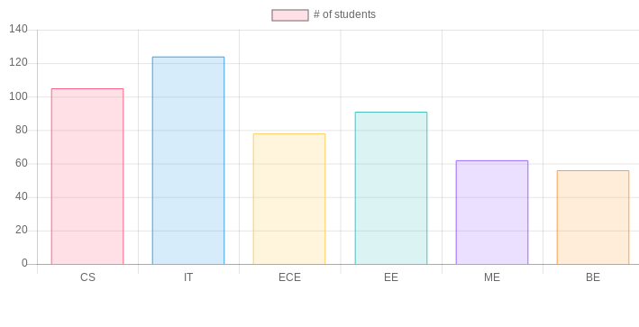
Task: Click the 140 y-axis tick label
Action: pos(18,29)
